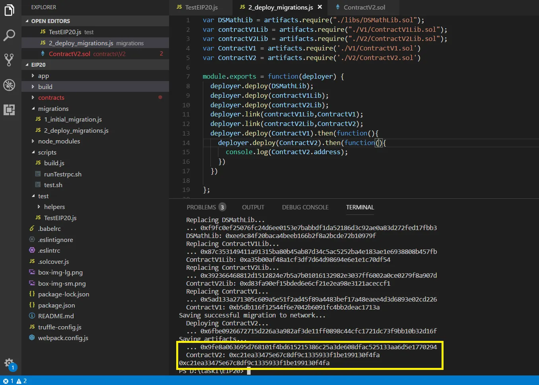This screenshot has height=385, width=539.
Task: Open the Explorer view in activity bar
Action: click(x=9, y=10)
